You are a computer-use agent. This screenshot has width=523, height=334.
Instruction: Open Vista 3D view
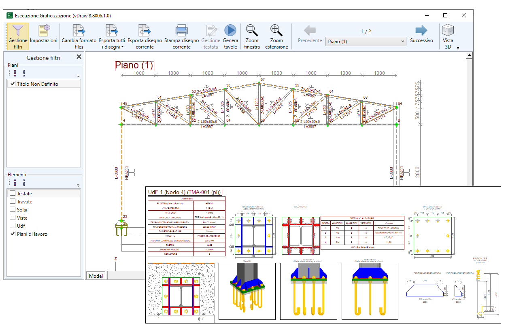coord(448,30)
